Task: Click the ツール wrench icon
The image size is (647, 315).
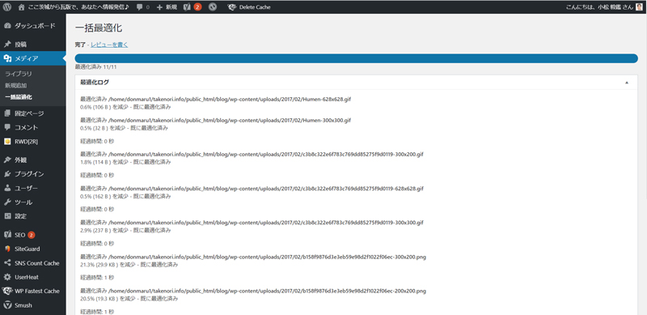Action: point(7,202)
